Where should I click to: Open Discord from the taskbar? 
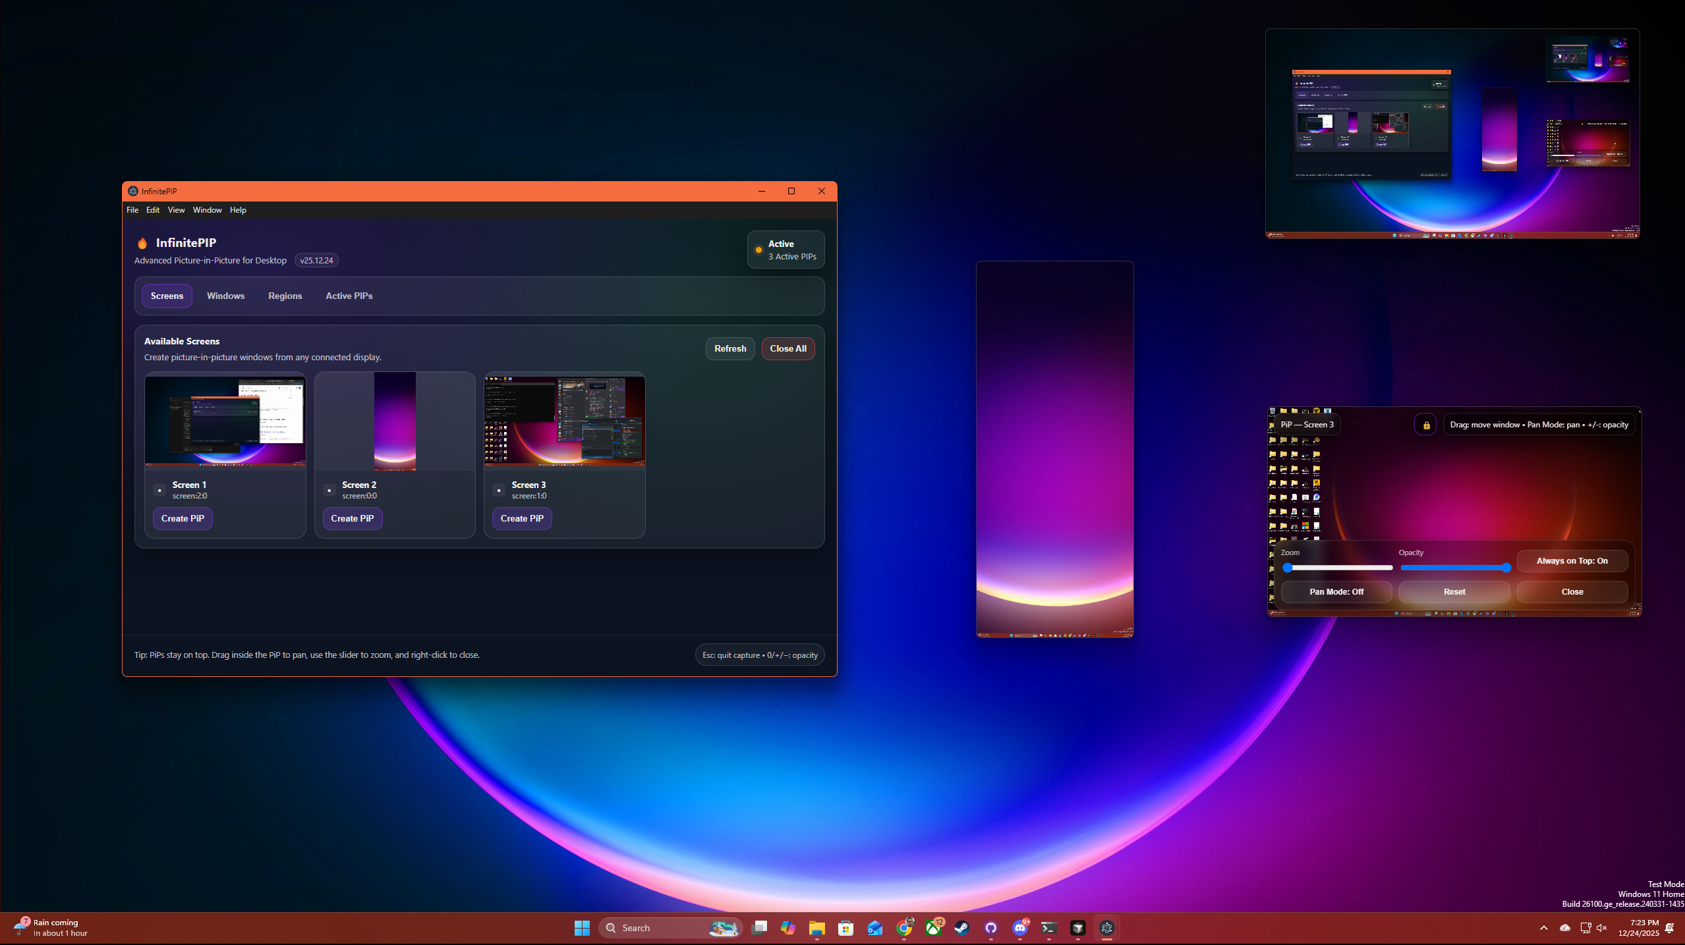tap(1019, 928)
